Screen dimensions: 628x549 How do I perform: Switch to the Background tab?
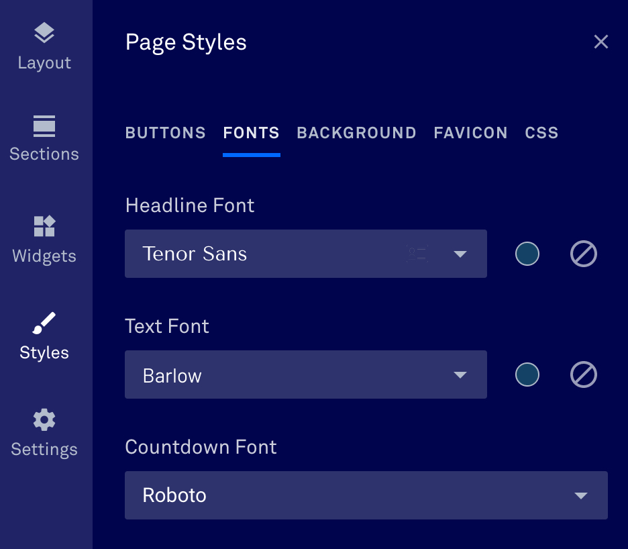(x=356, y=133)
